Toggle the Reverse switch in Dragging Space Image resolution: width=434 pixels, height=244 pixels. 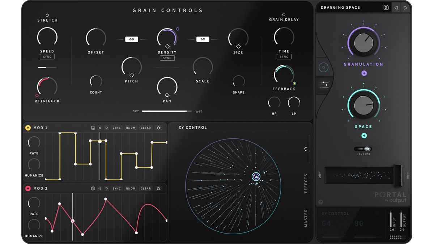tap(364, 149)
